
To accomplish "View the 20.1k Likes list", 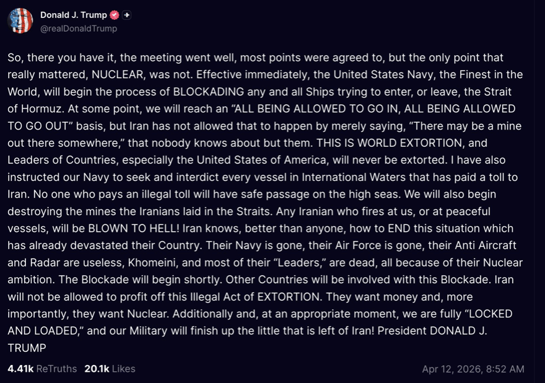I will 110,369.
